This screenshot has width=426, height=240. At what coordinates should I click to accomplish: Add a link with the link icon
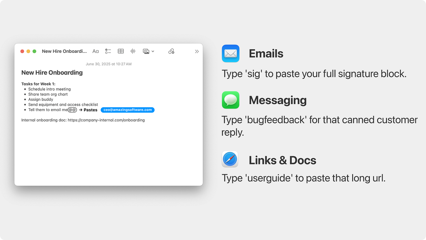(171, 51)
